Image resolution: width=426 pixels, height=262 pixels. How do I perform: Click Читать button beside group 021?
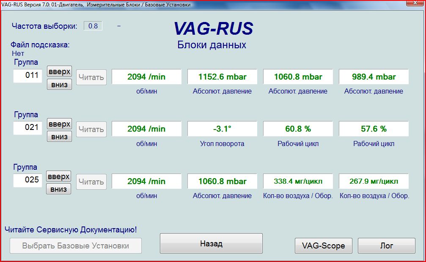pyautogui.click(x=91, y=129)
